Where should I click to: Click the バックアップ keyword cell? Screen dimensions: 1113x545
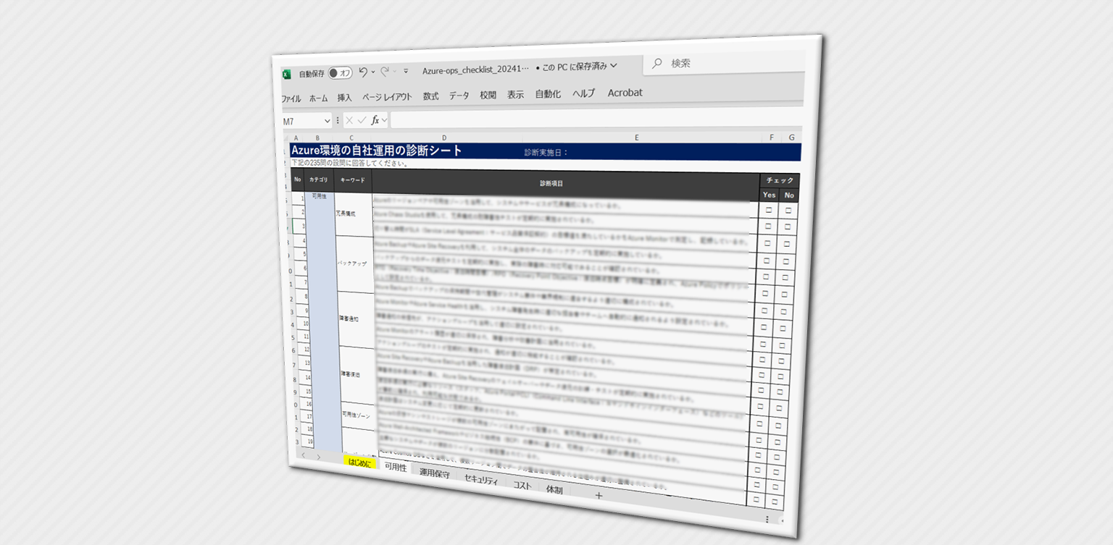pyautogui.click(x=354, y=264)
